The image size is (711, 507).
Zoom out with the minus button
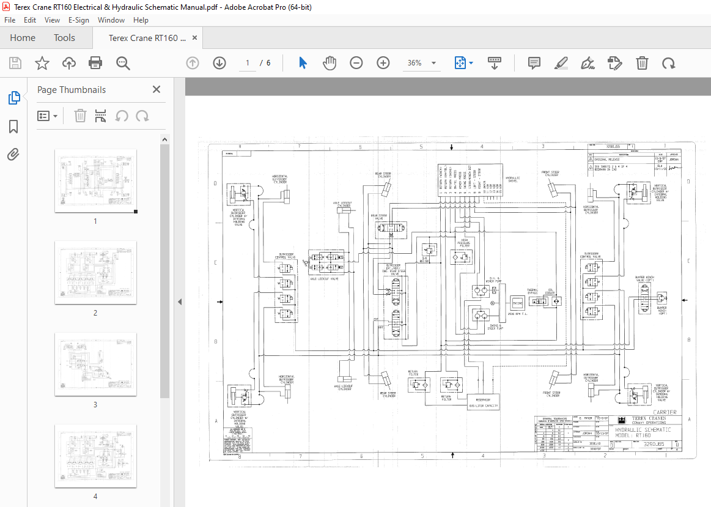click(x=356, y=63)
